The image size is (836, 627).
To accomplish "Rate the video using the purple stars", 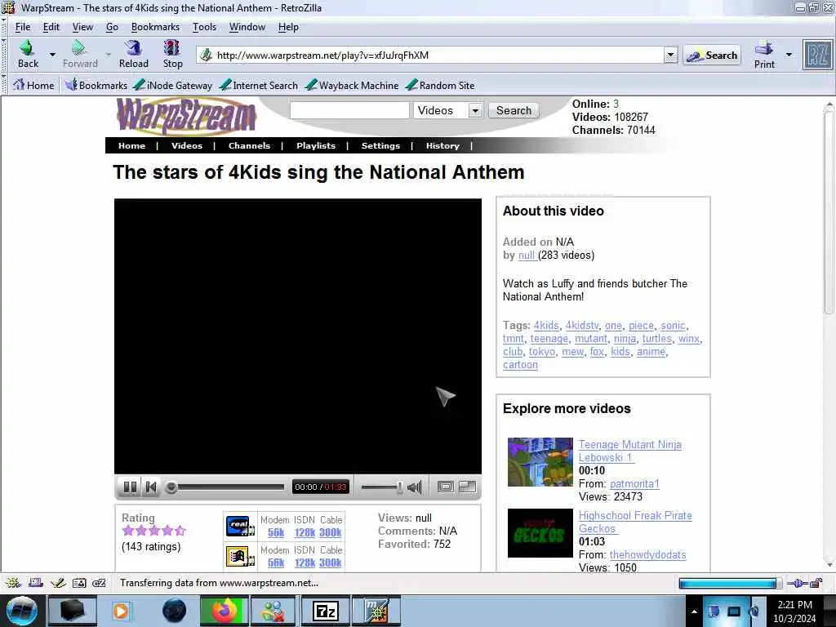I will coord(153,531).
